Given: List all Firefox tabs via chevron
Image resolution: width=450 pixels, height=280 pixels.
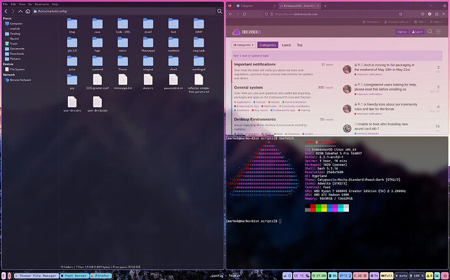Looking at the screenshot, I should pos(431,6).
